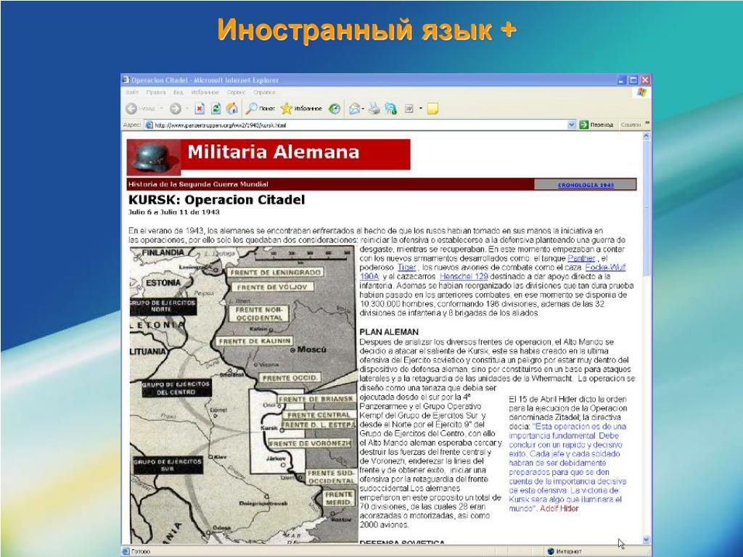Click the Интернет zone globe in status bar

(551, 551)
